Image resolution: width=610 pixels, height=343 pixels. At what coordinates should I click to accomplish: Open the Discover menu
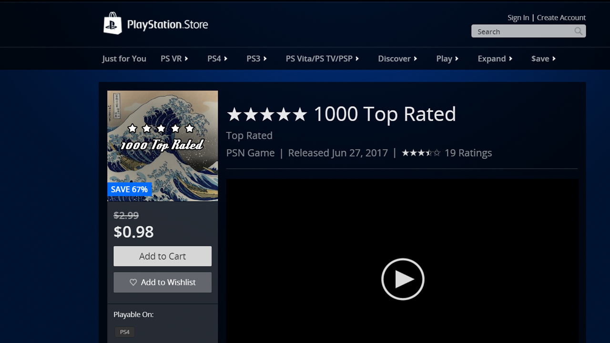pos(397,59)
